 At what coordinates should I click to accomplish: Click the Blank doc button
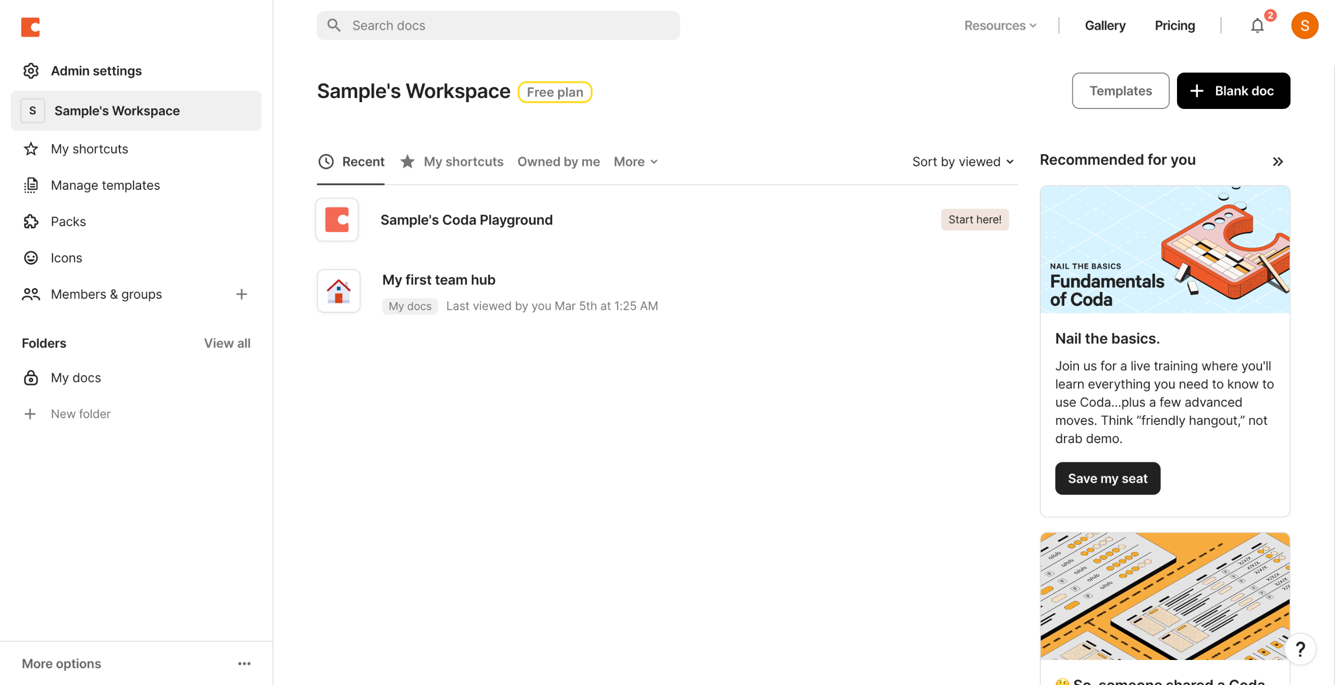(x=1233, y=91)
